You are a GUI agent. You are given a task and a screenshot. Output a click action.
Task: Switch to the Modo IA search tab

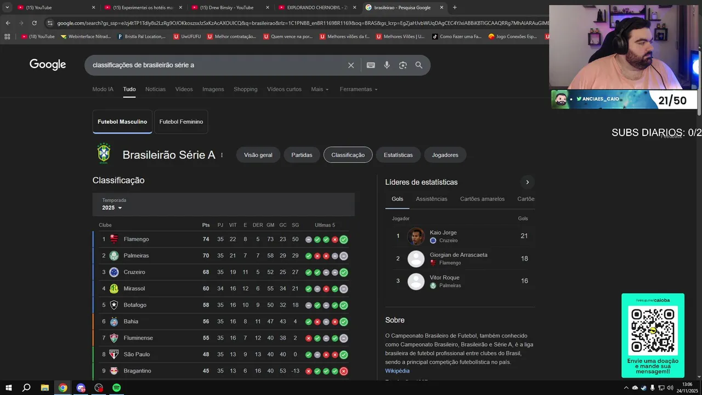tap(103, 89)
